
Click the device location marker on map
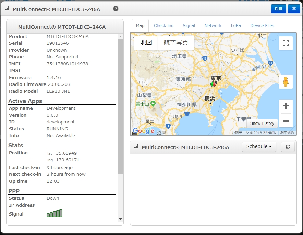coord(213,84)
